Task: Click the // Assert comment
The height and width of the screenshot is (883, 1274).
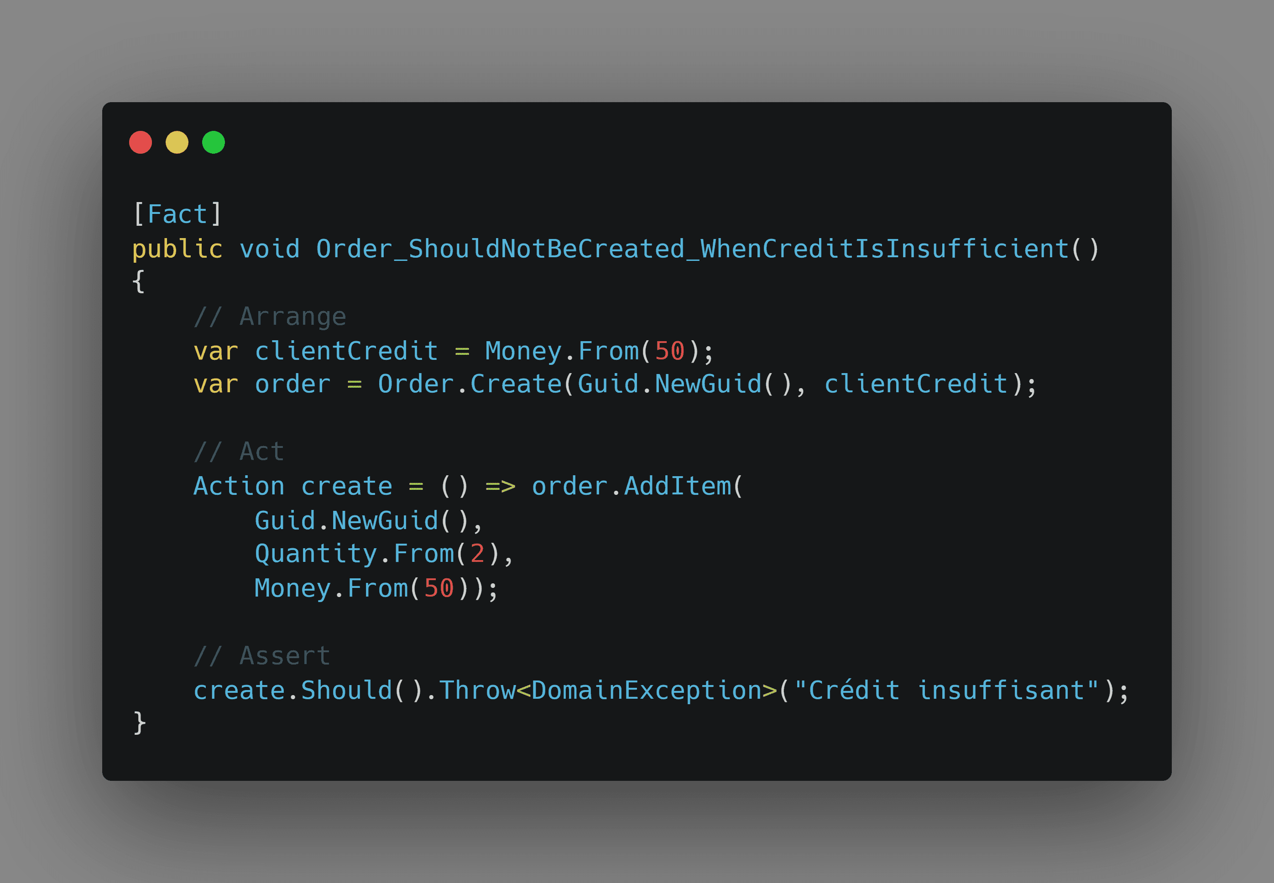Action: click(262, 656)
